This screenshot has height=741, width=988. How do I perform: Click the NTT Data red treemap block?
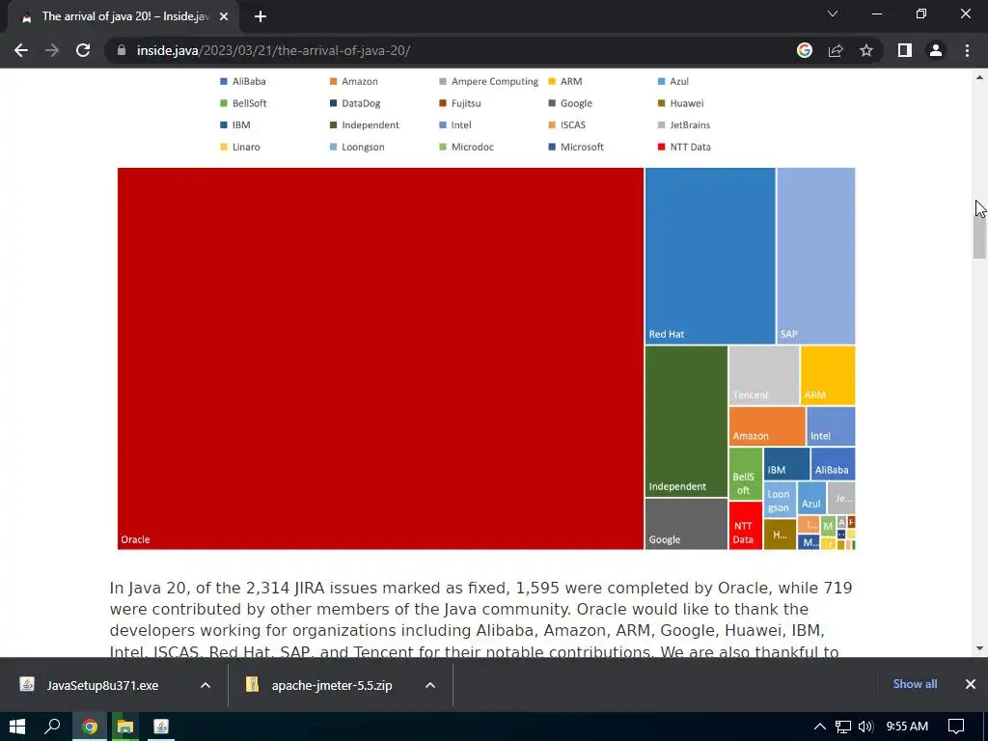(746, 526)
